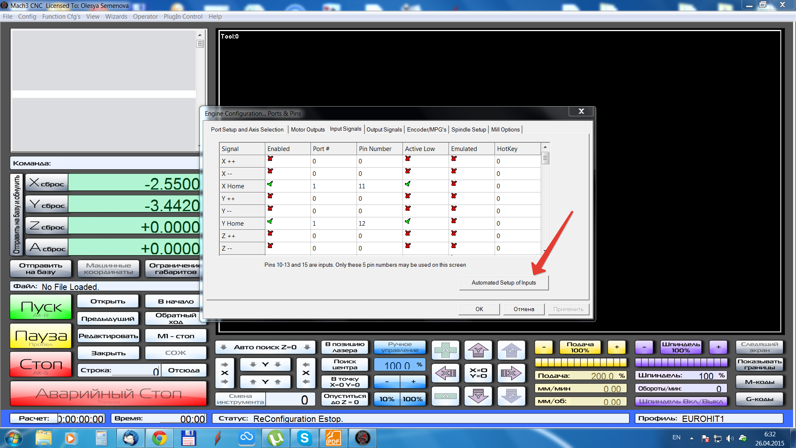The height and width of the screenshot is (448, 796).
Task: Open Chrome from the taskbar
Action: click(x=159, y=438)
